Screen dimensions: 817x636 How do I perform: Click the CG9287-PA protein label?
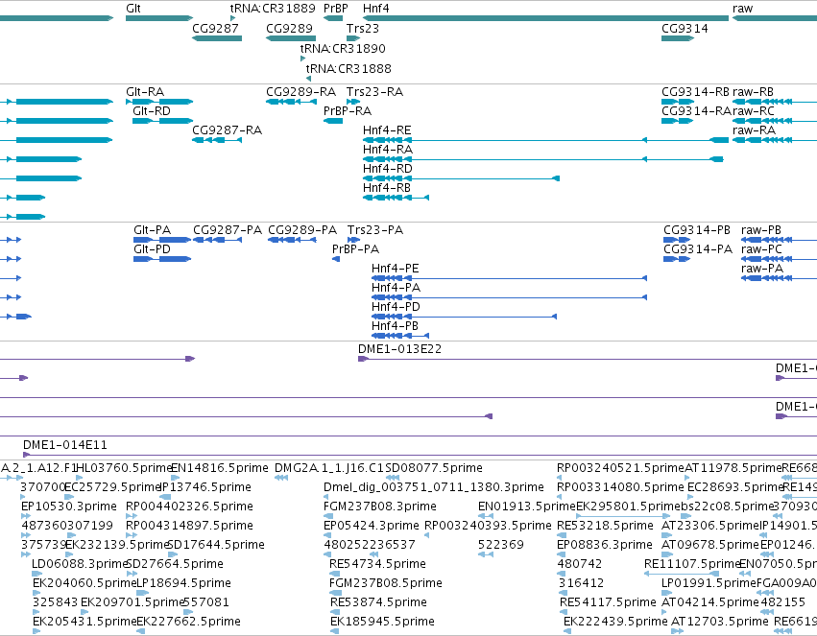(228, 230)
